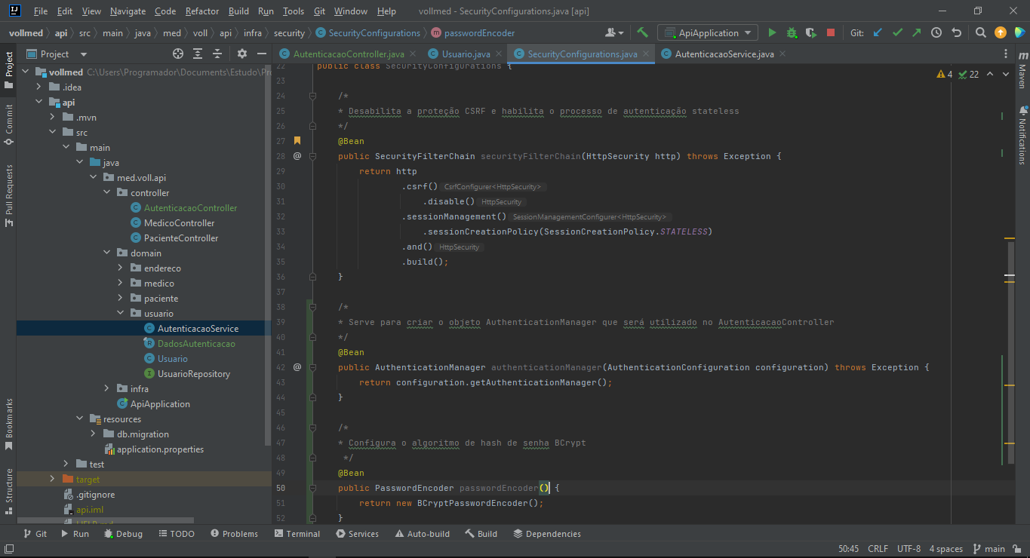
Task: Switch to AutenticacaoService.java tab
Action: click(x=724, y=54)
